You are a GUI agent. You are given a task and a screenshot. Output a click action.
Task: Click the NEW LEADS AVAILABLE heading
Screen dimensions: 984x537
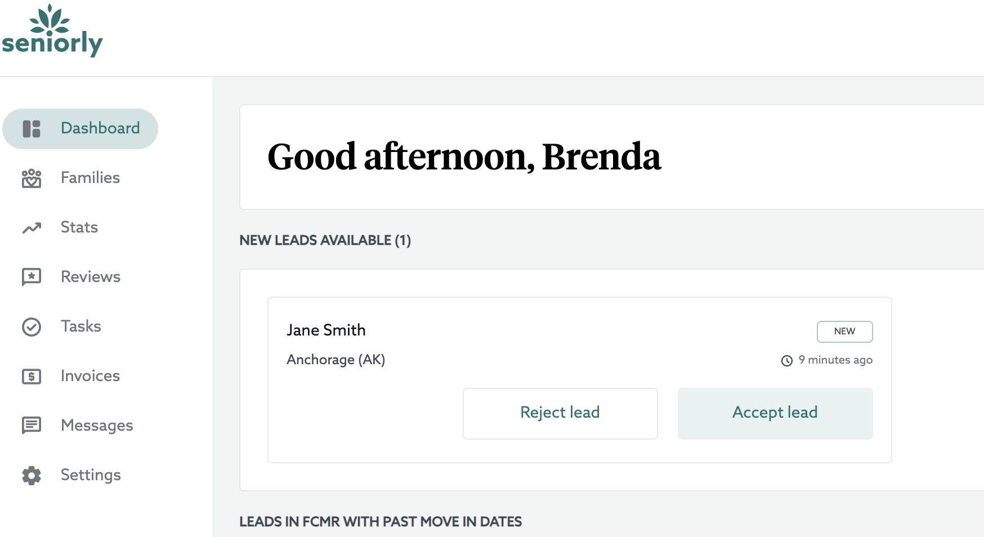point(325,240)
